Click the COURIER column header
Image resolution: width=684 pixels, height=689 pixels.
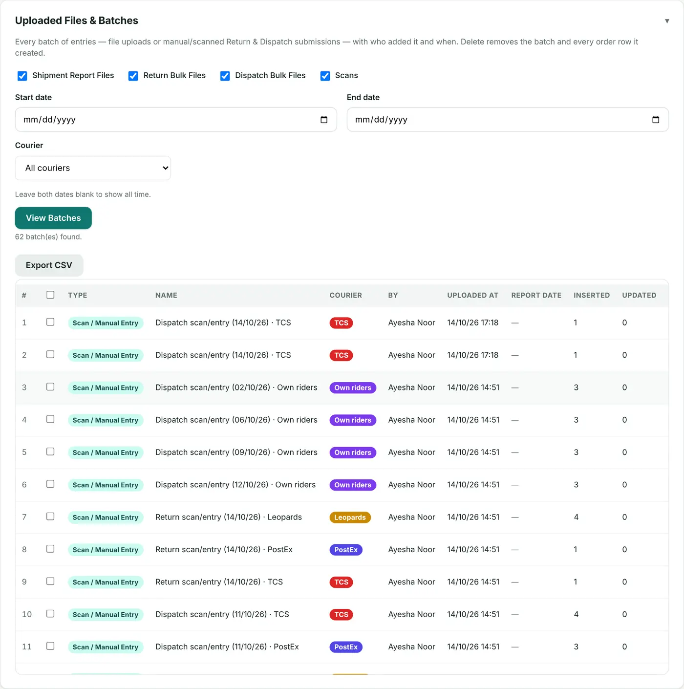point(346,295)
